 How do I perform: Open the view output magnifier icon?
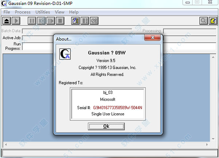tap(204, 21)
